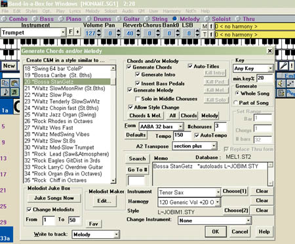
Task: Open the Lyrics menu
Action: tap(75, 11)
